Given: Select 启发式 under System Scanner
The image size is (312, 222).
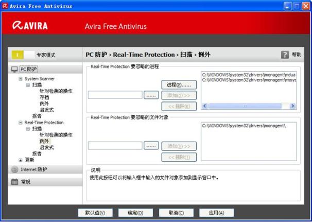Looking at the screenshot, I should coord(46,110).
